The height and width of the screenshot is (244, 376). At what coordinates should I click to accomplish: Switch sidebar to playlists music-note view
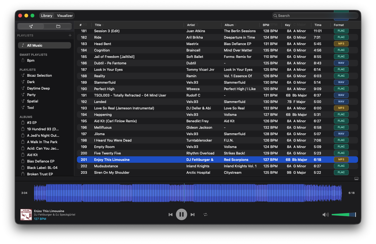click(x=31, y=26)
